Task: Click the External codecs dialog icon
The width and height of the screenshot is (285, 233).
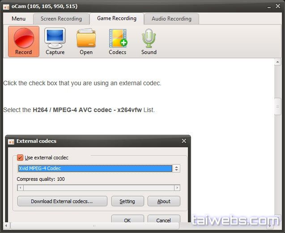Action: 11,141
